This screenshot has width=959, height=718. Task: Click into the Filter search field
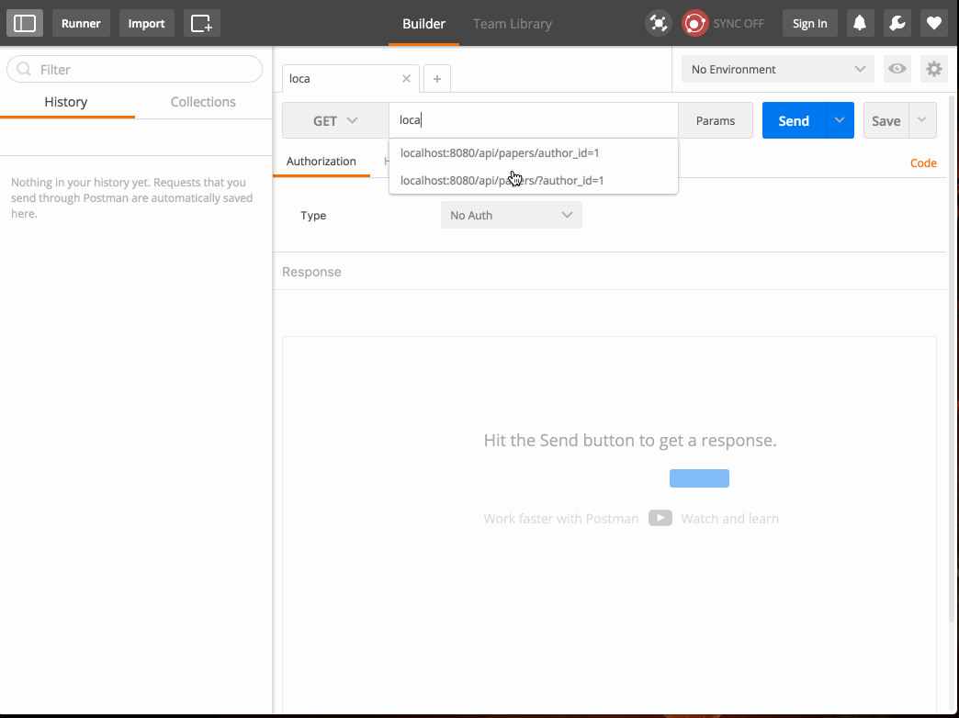134,69
